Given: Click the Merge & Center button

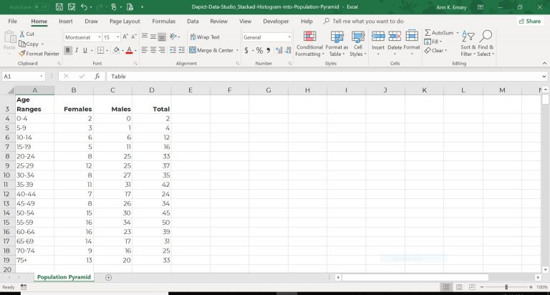Looking at the screenshot, I should pyautogui.click(x=211, y=51).
